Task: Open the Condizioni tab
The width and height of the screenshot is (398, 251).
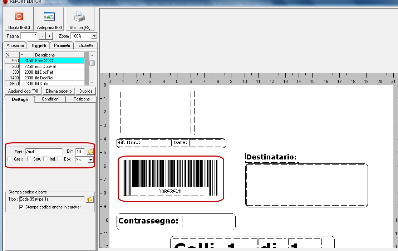Action: click(x=50, y=99)
